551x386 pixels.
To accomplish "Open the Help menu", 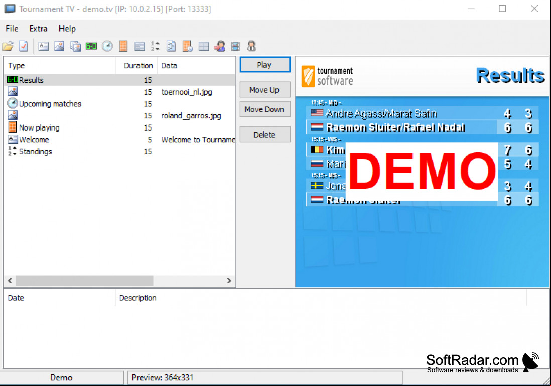I will tap(67, 29).
